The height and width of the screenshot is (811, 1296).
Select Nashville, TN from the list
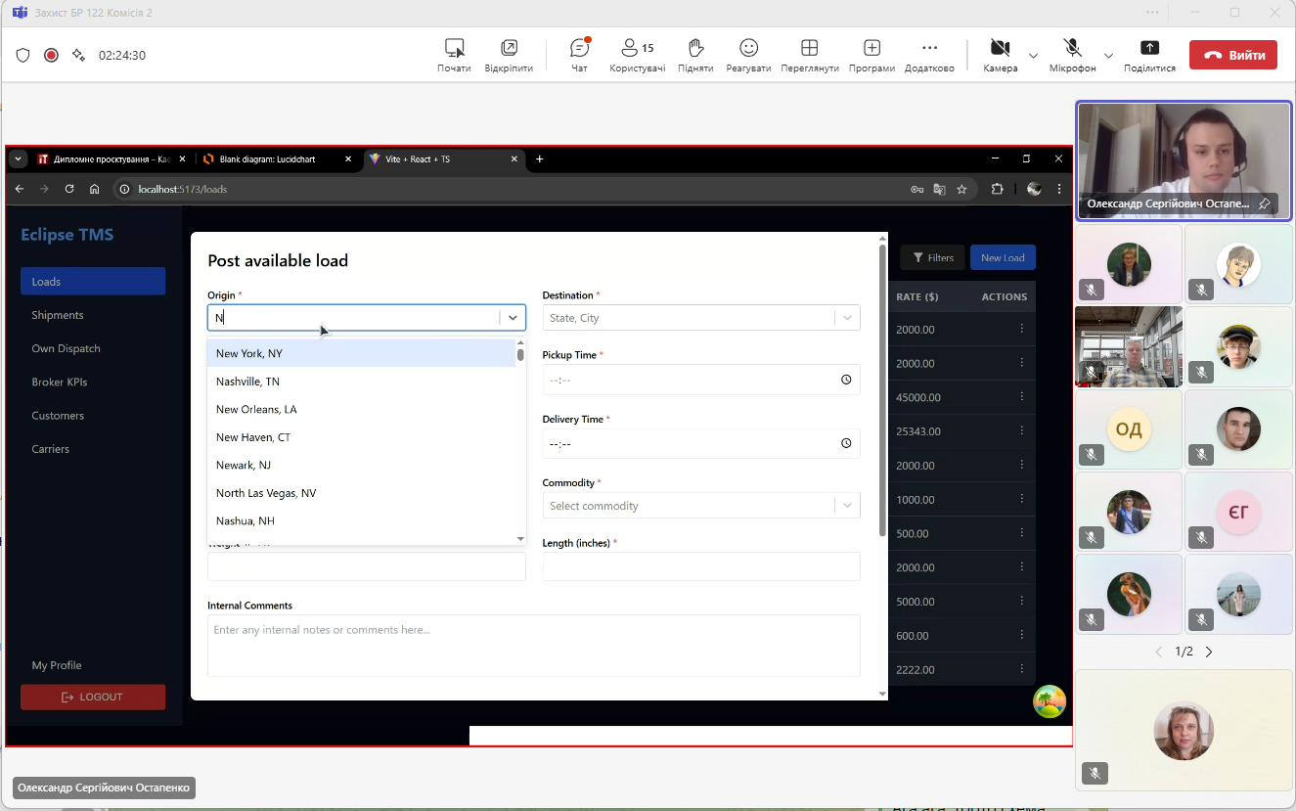pos(247,382)
